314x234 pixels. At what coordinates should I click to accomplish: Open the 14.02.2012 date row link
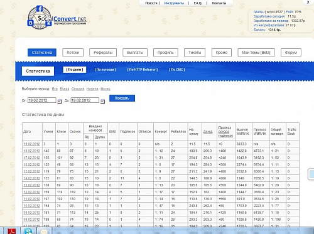[x=31, y=178]
